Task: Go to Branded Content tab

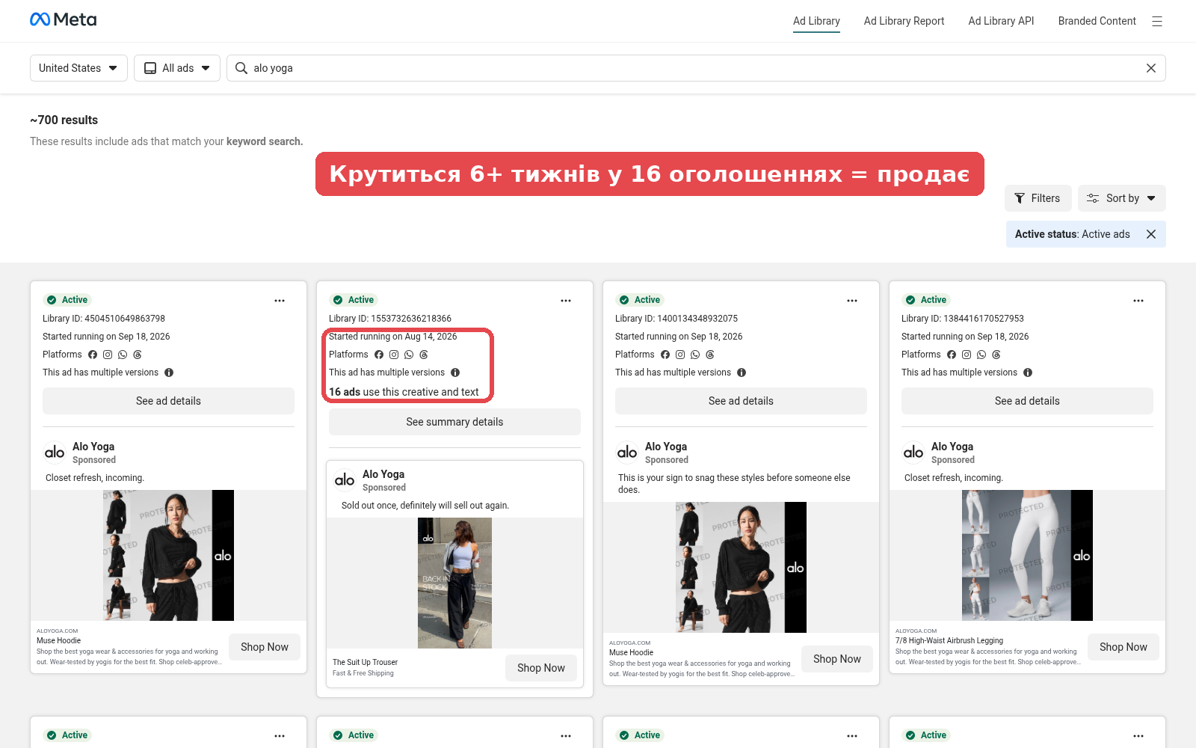Action: click(1097, 21)
